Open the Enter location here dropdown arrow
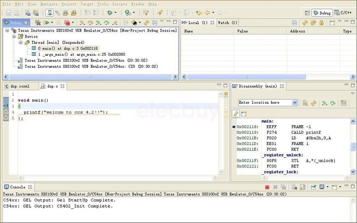The height and width of the screenshot is (223, 357). pos(295,103)
